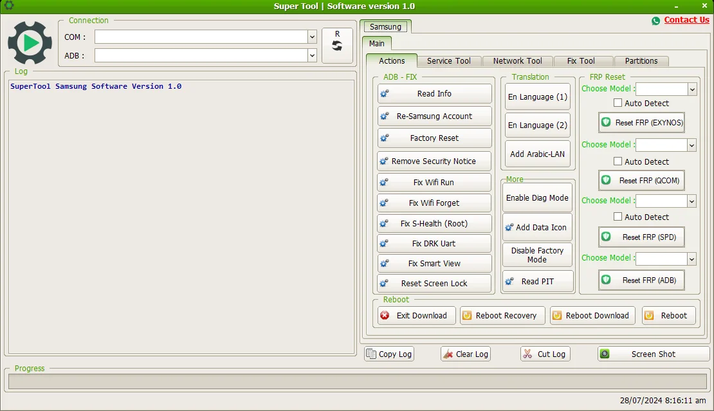
Task: Click Exit Download button
Action: pyautogui.click(x=416, y=315)
